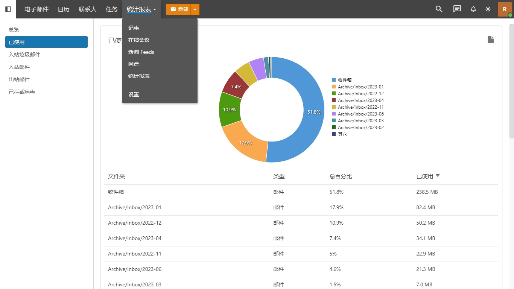Image resolution: width=514 pixels, height=289 pixels.
Task: Open user avatar R menu
Action: pos(505,9)
